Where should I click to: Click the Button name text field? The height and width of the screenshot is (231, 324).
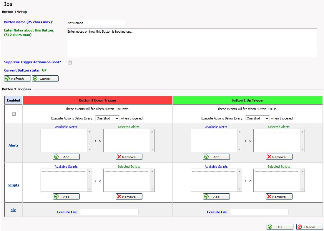(x=96, y=23)
